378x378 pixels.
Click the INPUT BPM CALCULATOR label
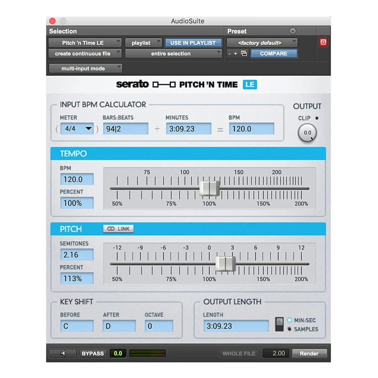pyautogui.click(x=103, y=105)
